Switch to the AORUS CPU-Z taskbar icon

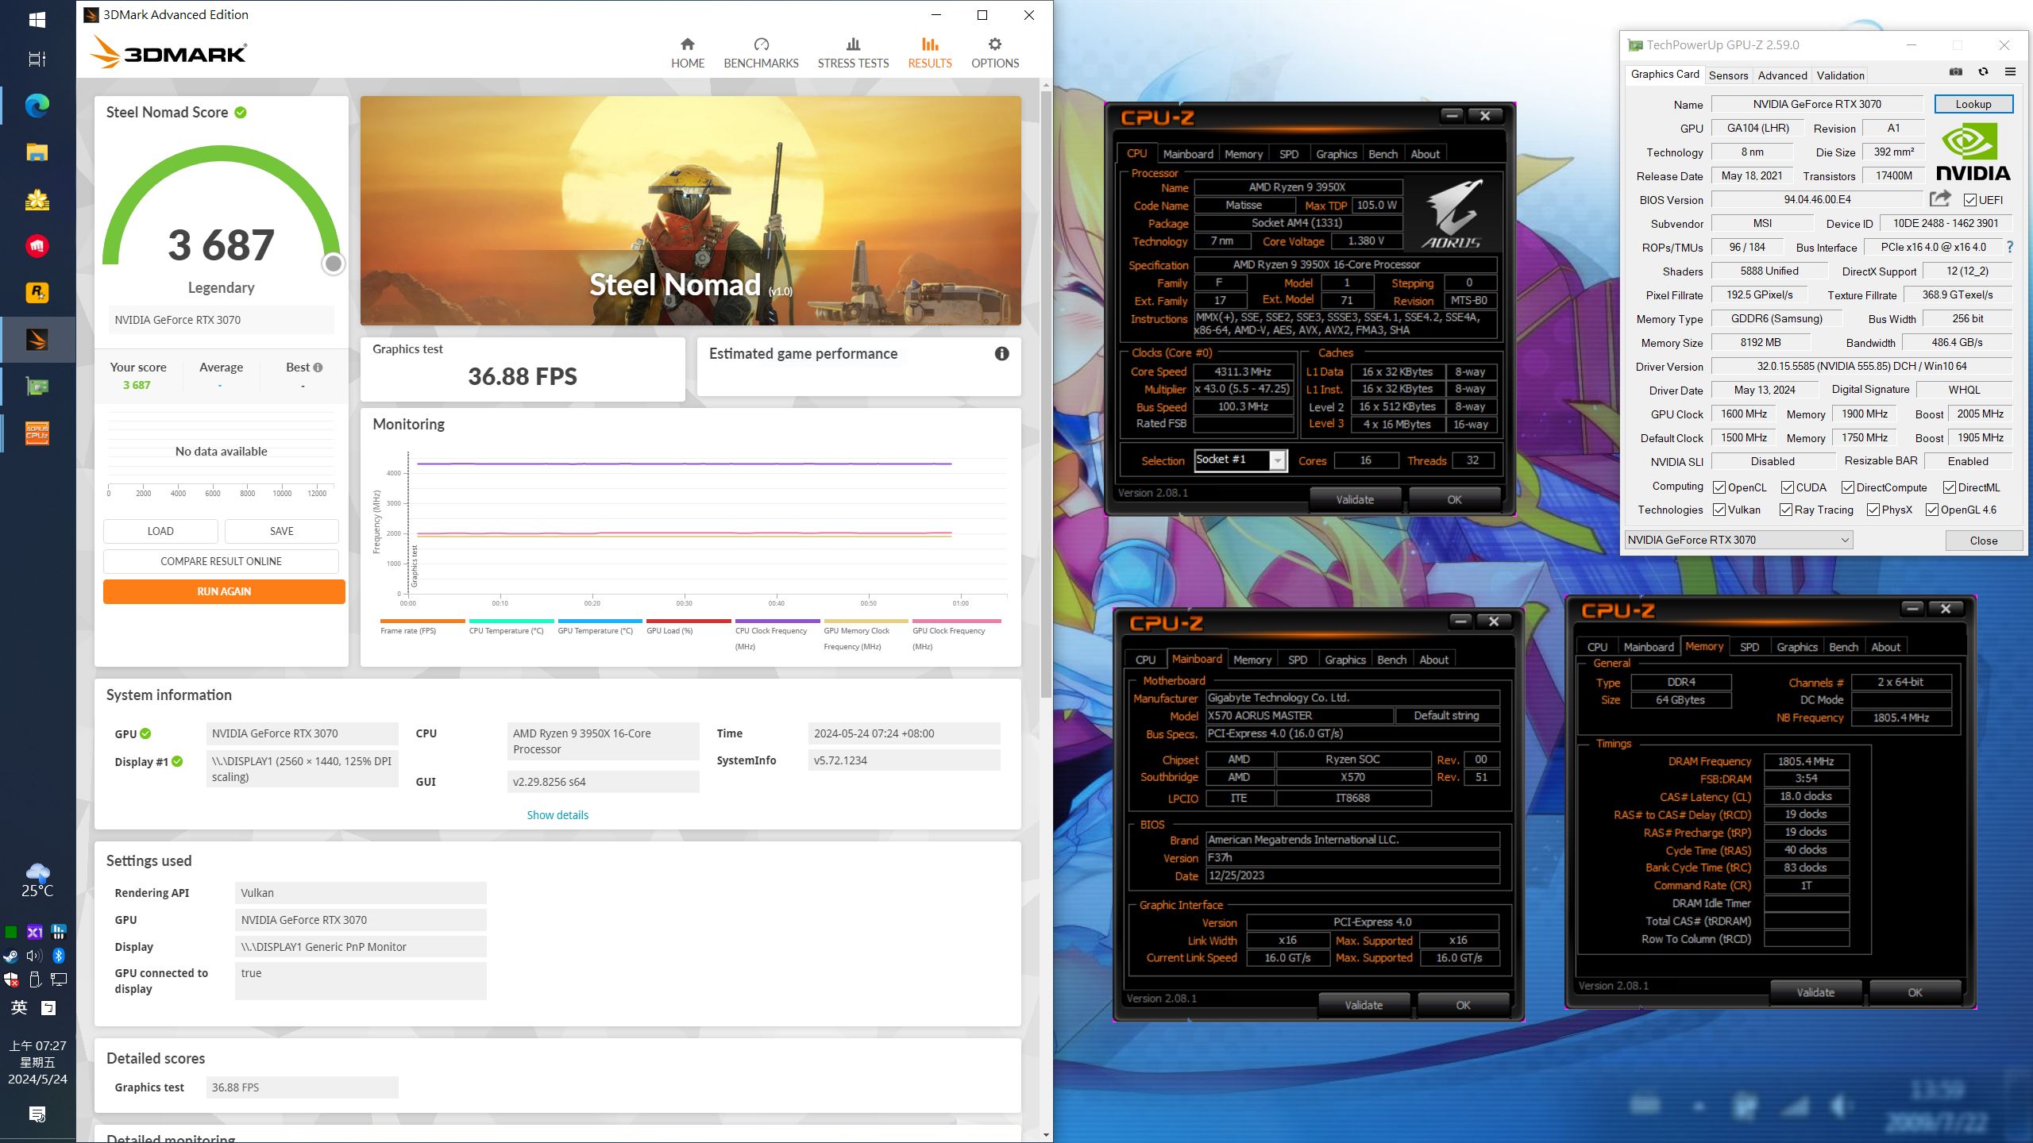[37, 433]
